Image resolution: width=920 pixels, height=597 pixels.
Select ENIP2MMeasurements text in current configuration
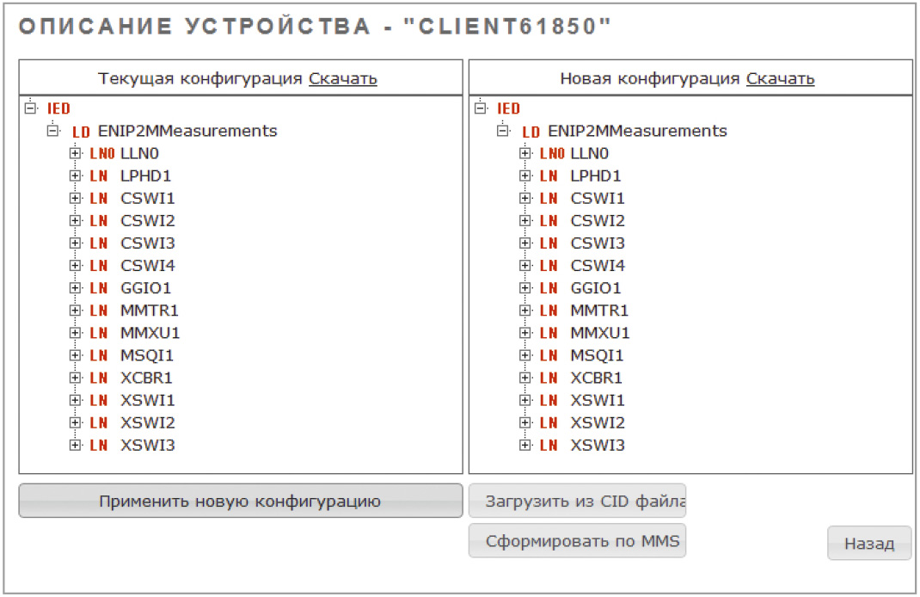(x=187, y=130)
